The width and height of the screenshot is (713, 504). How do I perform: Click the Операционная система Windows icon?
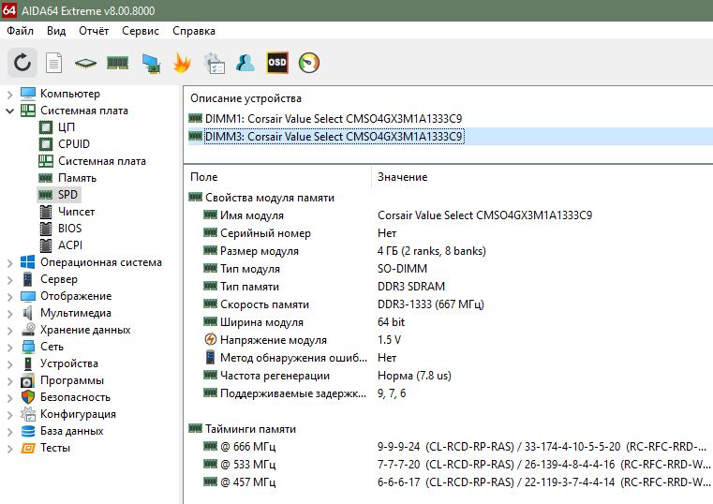point(28,262)
